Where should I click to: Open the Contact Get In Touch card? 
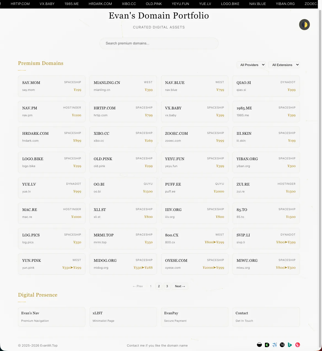(266, 317)
